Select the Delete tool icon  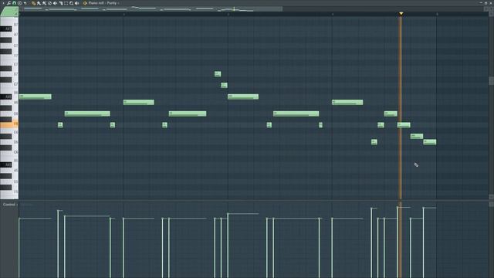(x=49, y=3)
